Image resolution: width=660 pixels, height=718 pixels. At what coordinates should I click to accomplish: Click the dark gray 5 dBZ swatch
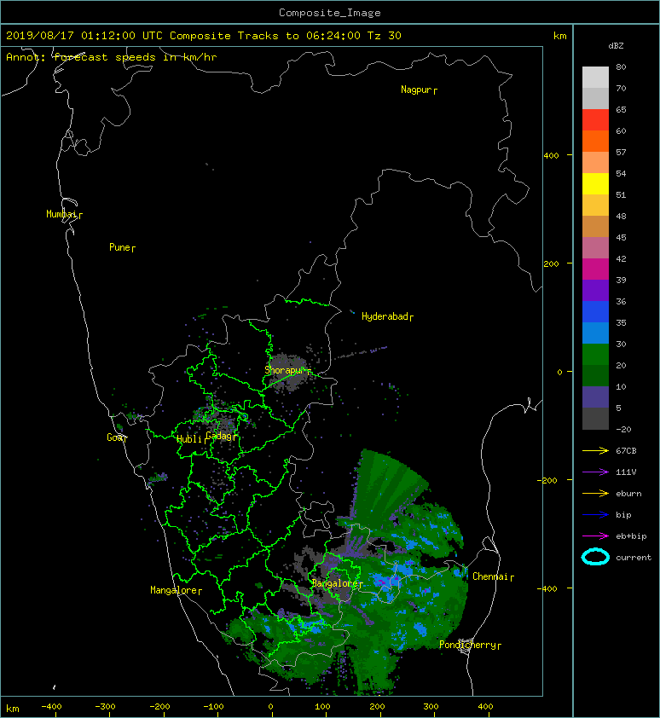pyautogui.click(x=595, y=418)
